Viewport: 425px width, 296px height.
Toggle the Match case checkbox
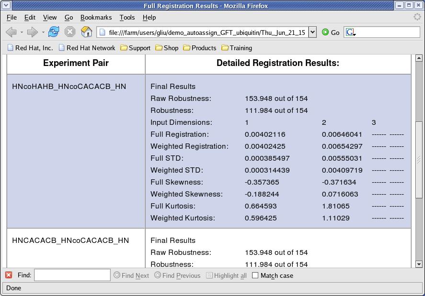click(x=255, y=275)
